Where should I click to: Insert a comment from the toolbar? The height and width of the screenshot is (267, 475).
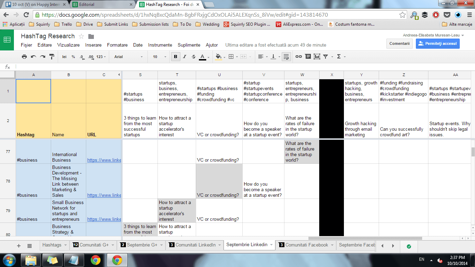[x=308, y=57]
